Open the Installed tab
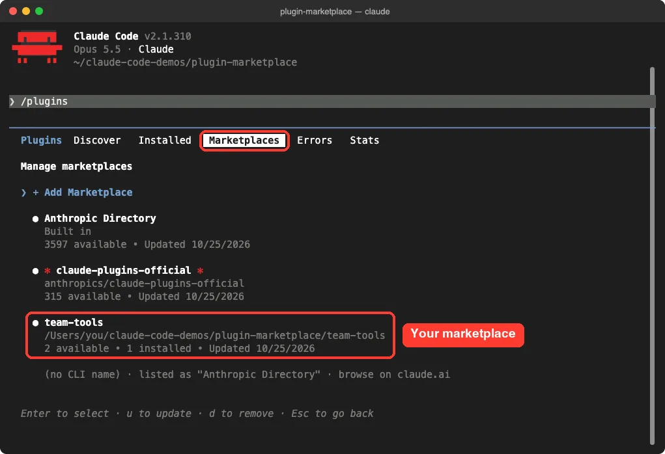This screenshot has height=454, width=665. (x=165, y=140)
